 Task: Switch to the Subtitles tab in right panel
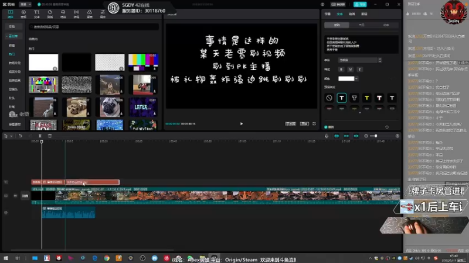(x=328, y=14)
